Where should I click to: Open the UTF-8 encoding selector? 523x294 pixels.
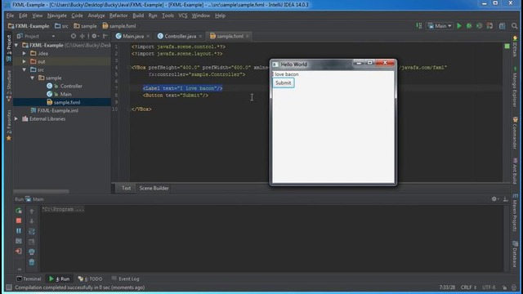pos(489,287)
